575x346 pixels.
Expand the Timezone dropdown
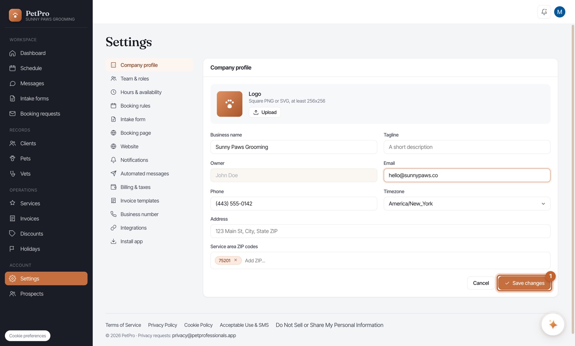point(467,204)
